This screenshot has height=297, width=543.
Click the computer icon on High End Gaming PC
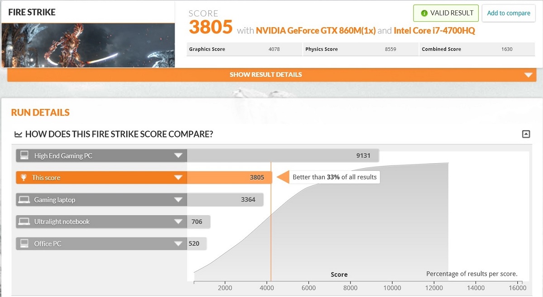click(24, 156)
